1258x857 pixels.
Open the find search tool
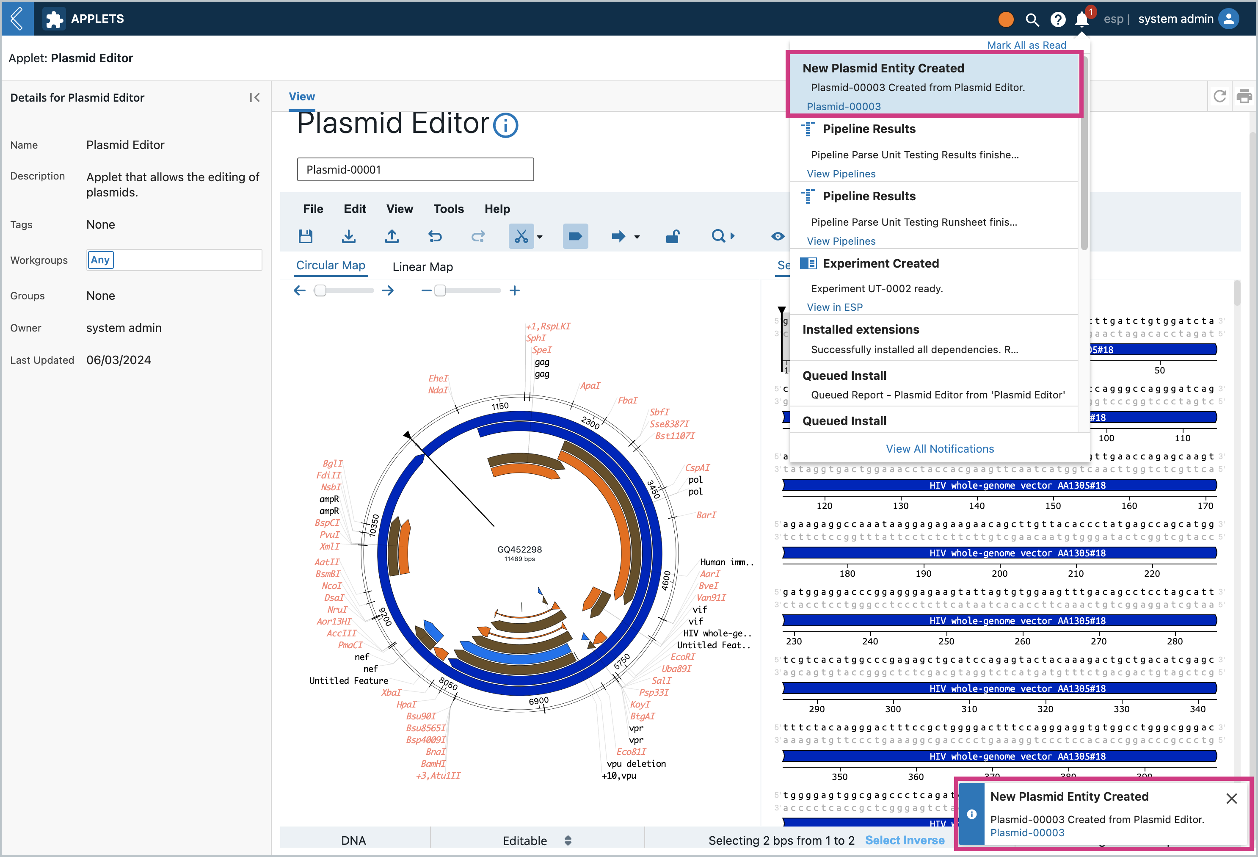pyautogui.click(x=718, y=236)
